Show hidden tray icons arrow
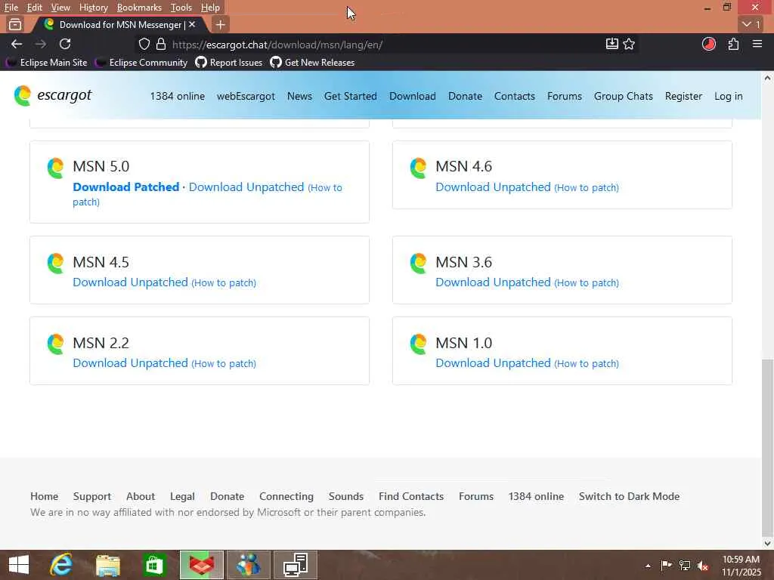This screenshot has height=580, width=774. (648, 566)
